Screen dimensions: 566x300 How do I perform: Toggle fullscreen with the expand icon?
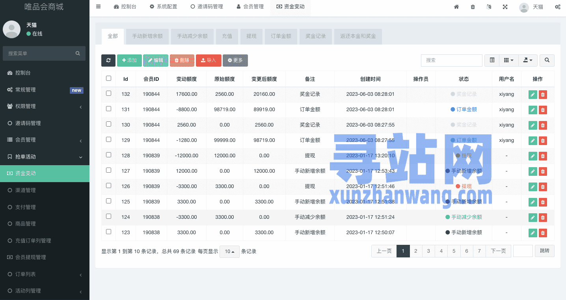click(x=505, y=7)
